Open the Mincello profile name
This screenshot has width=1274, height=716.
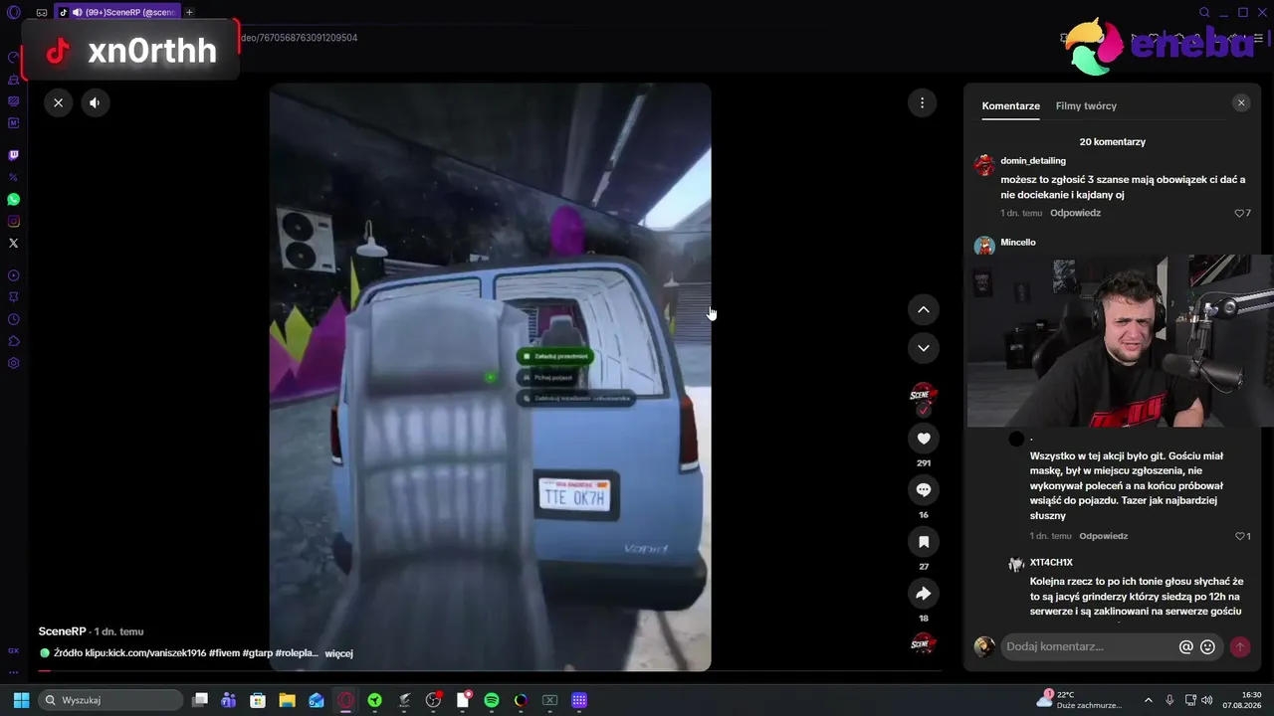click(x=1018, y=243)
